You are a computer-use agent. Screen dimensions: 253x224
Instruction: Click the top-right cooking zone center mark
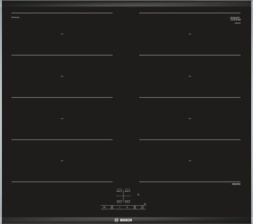[x=190, y=34]
